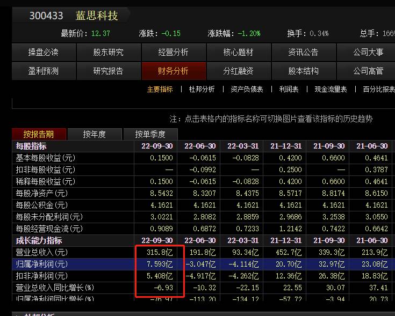Click 每股经营现金流 value 1.2142
Image resolution: width=395 pixels, height=316 pixels.
tap(290, 229)
